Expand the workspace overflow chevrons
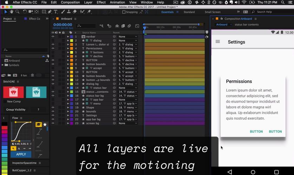This screenshot has width=294, height=175. coord(238,12)
